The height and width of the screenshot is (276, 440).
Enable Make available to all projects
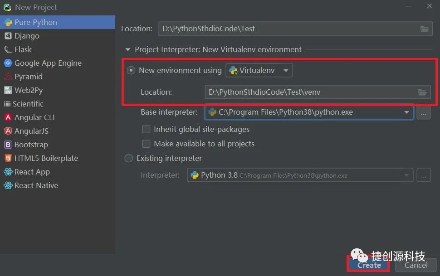point(146,144)
